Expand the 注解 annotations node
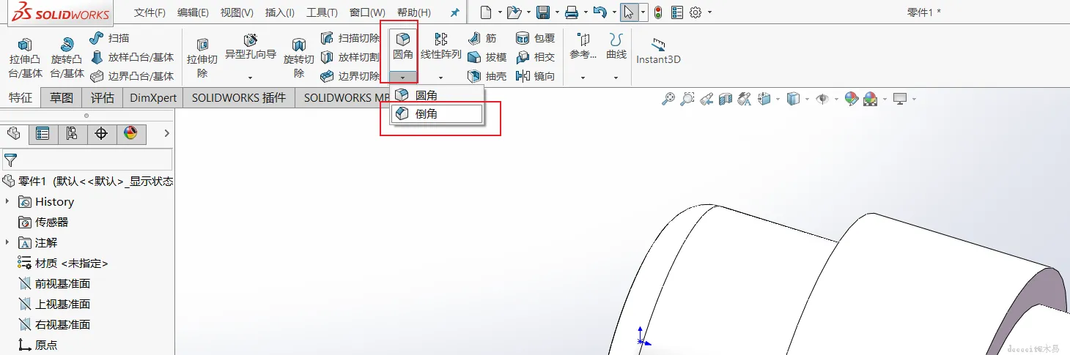The width and height of the screenshot is (1070, 355). coord(8,242)
